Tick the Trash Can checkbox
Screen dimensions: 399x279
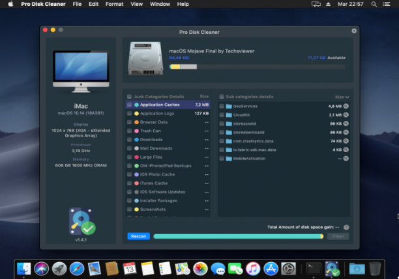pos(129,131)
